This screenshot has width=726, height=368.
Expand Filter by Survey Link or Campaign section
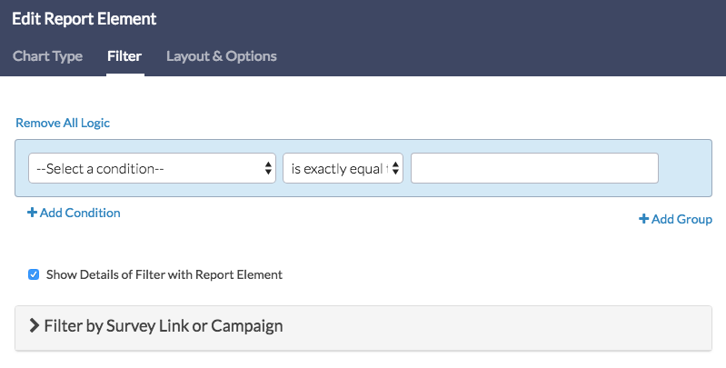point(164,325)
